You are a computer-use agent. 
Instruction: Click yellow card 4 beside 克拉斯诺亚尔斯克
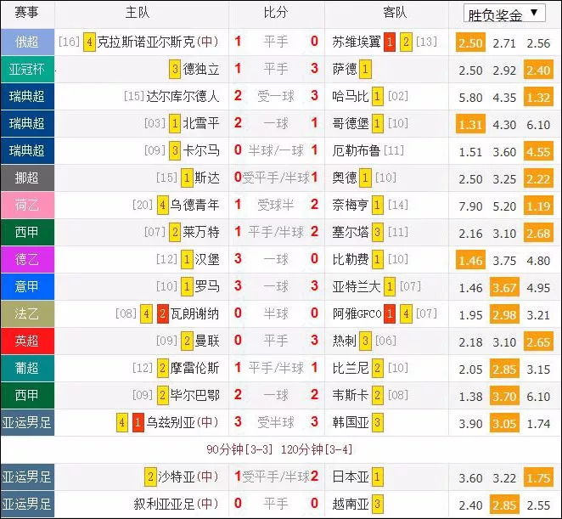(89, 42)
